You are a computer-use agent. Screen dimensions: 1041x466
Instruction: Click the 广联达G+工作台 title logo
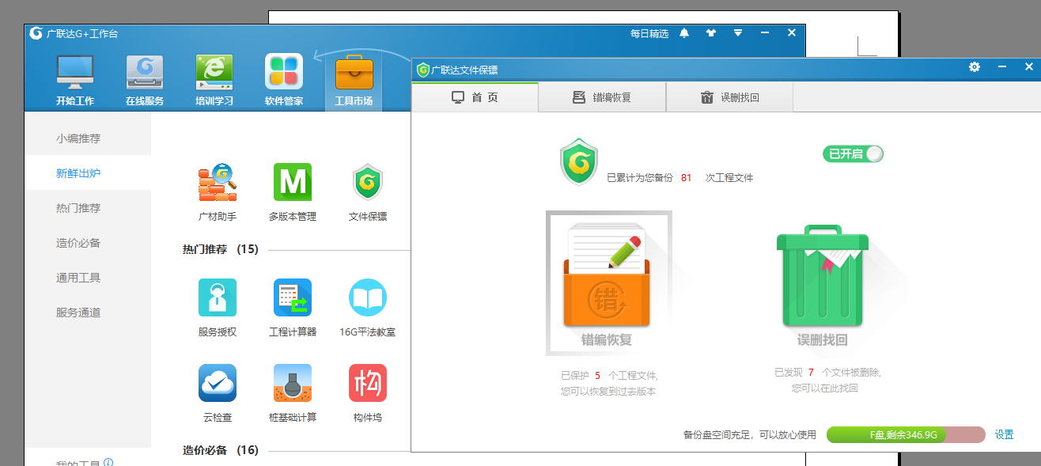(x=36, y=33)
